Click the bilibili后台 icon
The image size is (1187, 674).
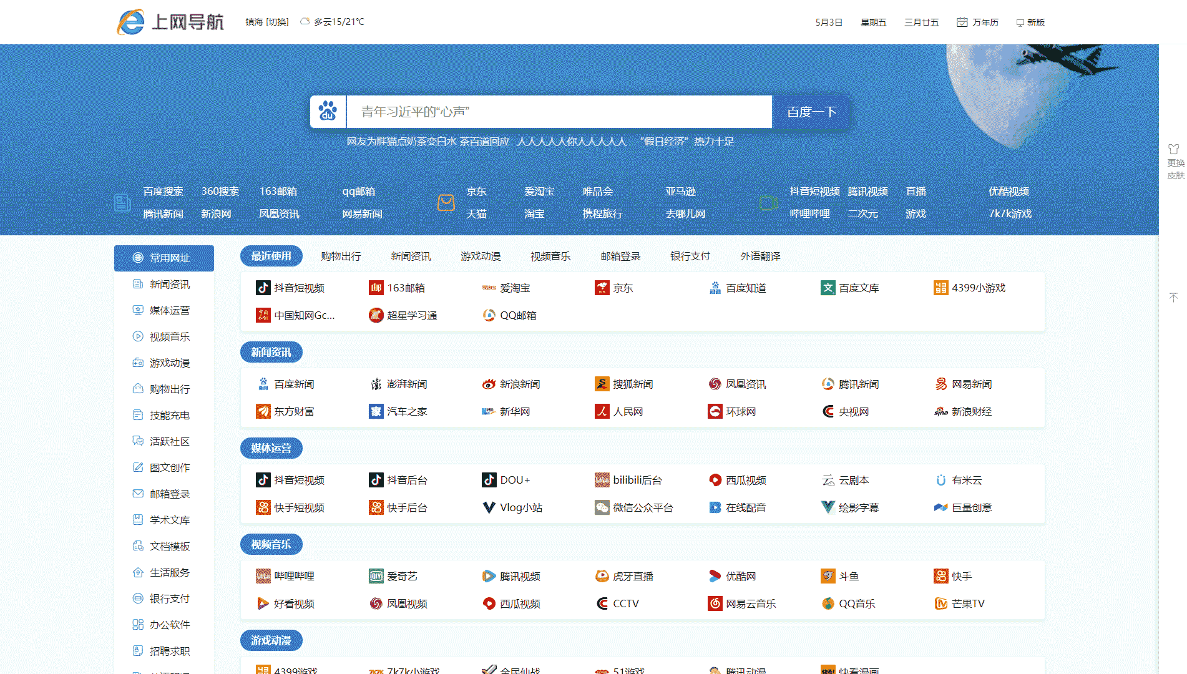pyautogui.click(x=602, y=480)
